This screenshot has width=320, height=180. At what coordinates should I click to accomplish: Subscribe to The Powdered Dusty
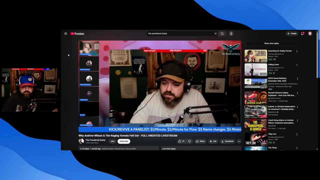[124, 141]
